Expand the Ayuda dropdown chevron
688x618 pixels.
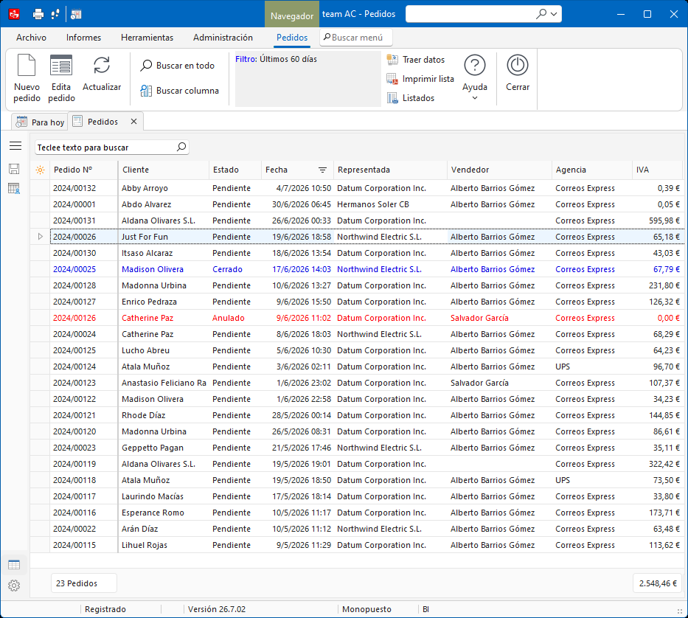coord(475,98)
